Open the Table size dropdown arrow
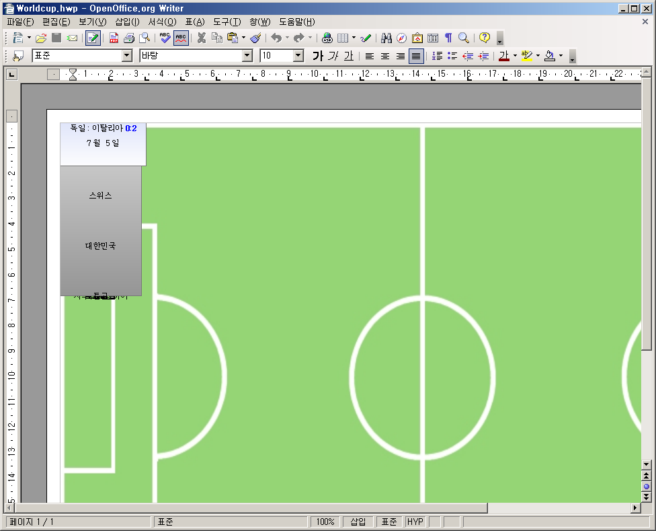This screenshot has height=531, width=656. [x=354, y=38]
